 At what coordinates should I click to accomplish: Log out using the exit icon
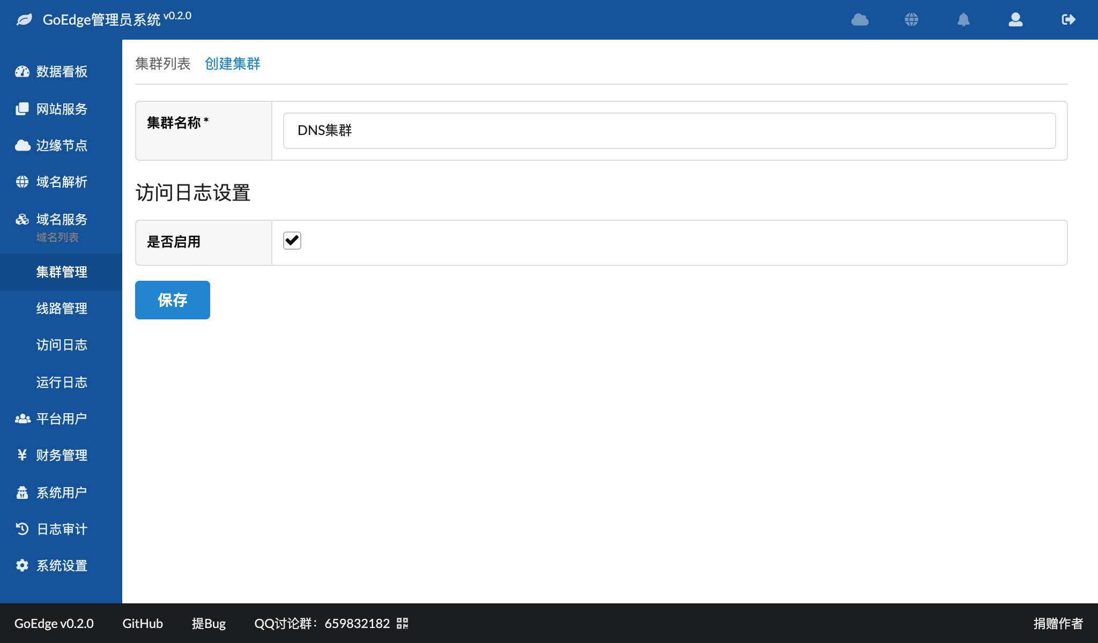(1068, 19)
